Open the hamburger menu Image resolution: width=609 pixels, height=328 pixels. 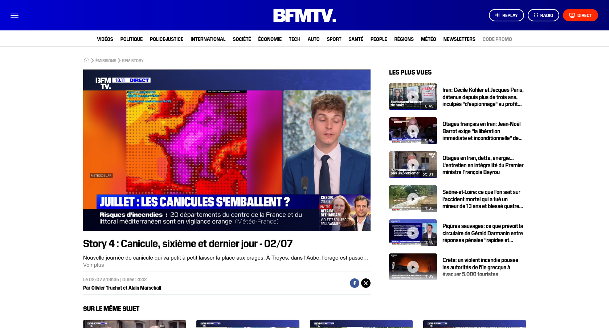tap(15, 15)
